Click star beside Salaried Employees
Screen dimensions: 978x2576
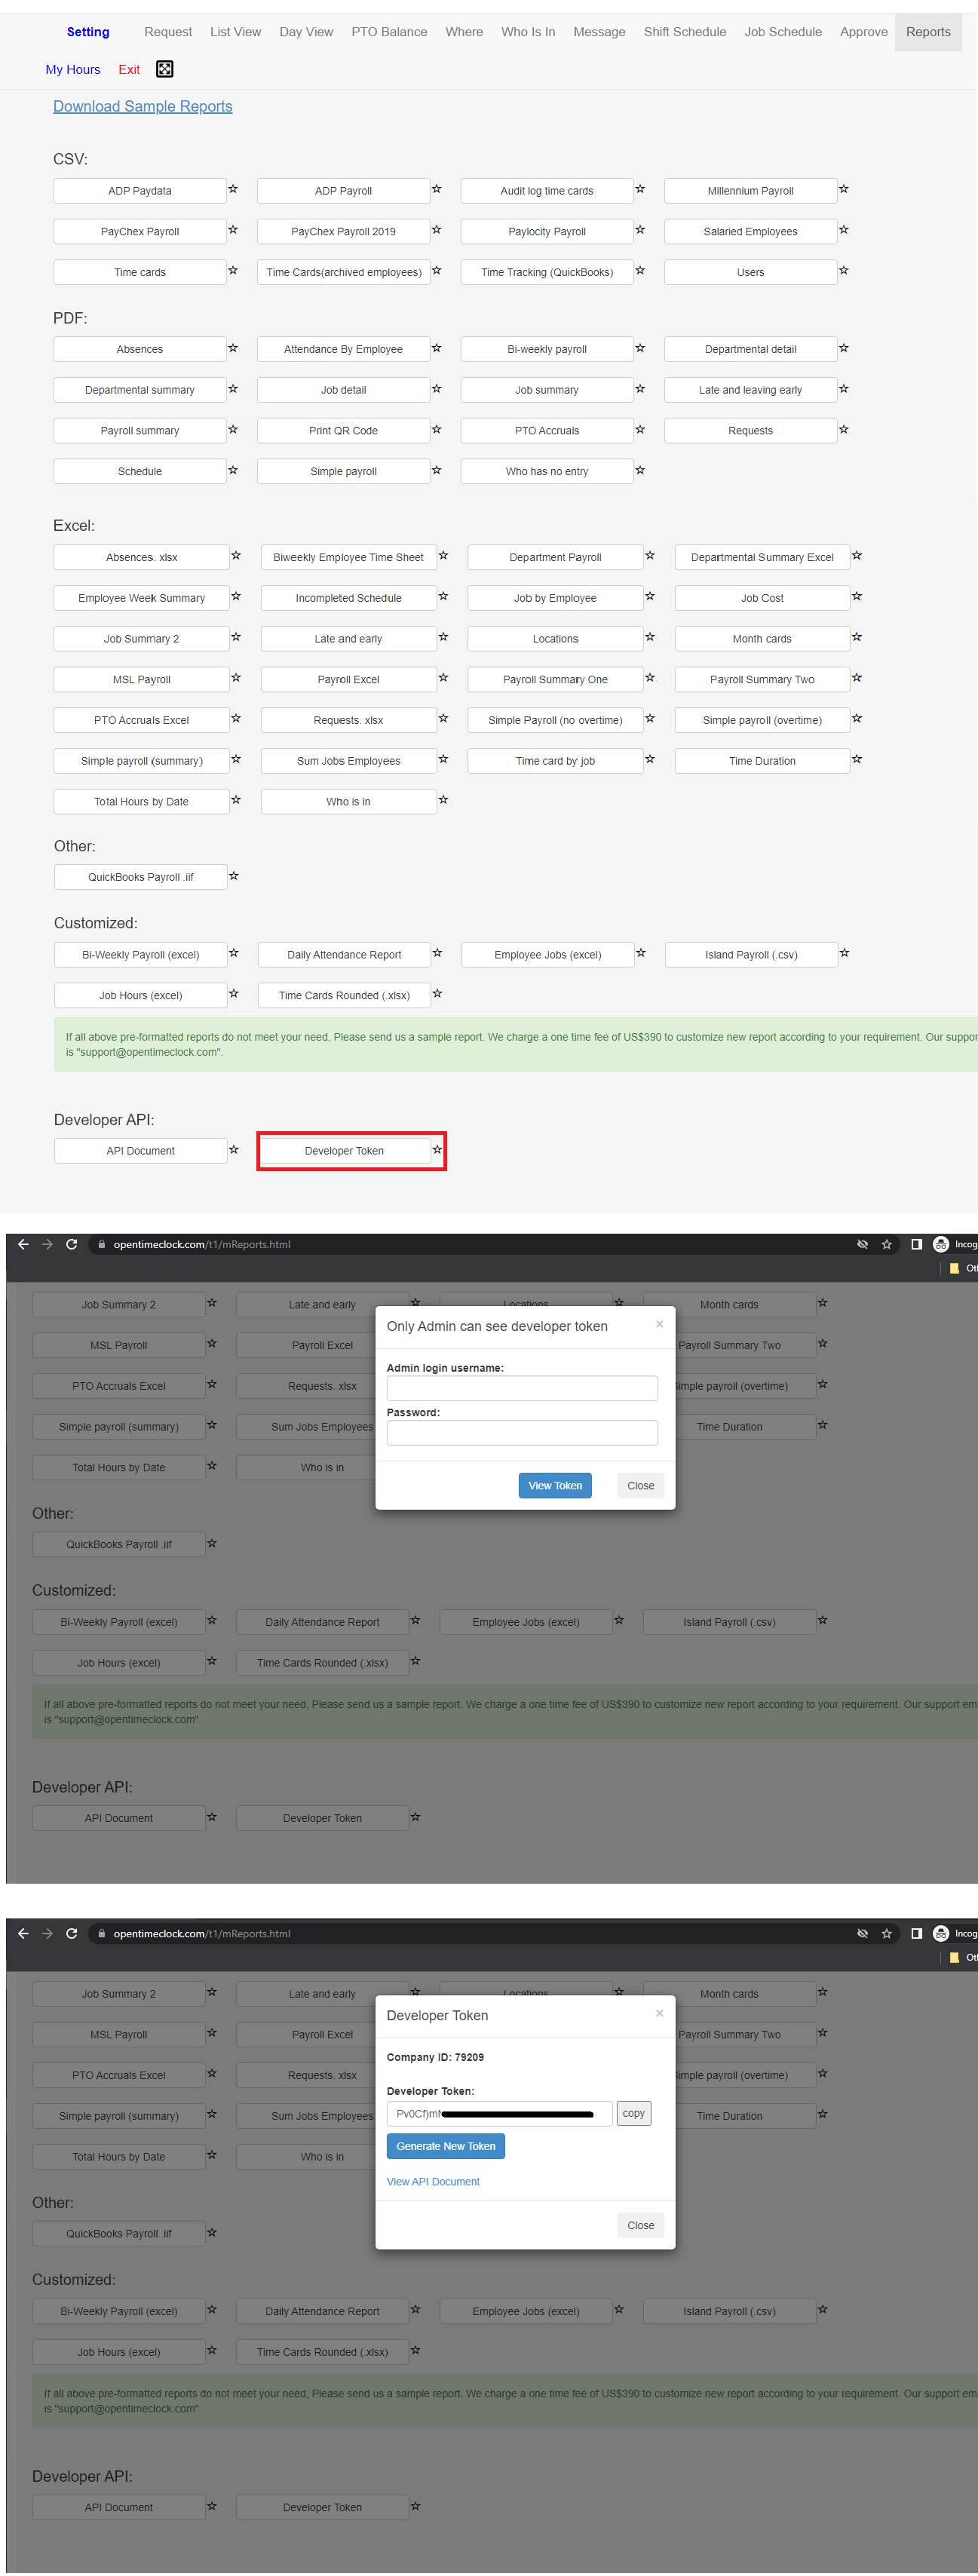pyautogui.click(x=844, y=230)
